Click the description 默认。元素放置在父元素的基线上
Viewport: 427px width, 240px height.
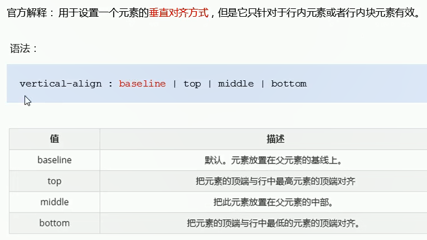coord(273,160)
